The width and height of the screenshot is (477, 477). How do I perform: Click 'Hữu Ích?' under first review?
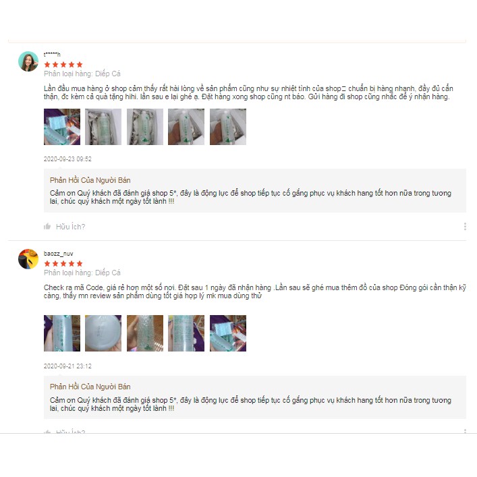(x=71, y=227)
